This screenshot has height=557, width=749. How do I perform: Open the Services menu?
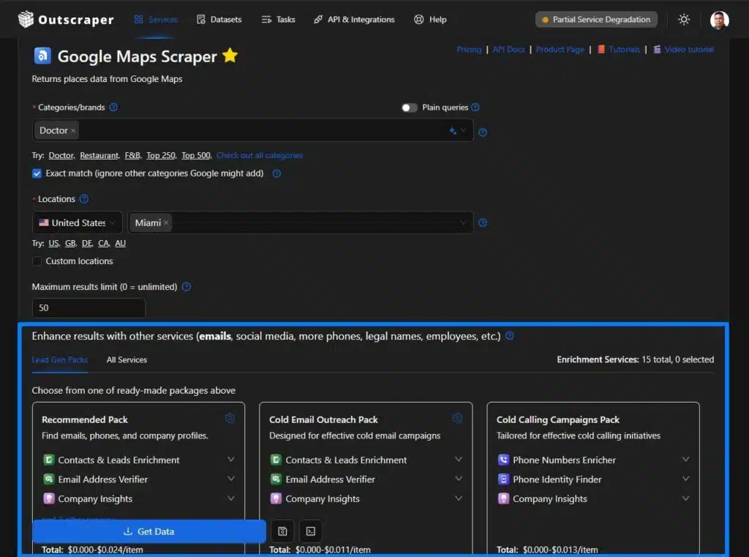156,20
